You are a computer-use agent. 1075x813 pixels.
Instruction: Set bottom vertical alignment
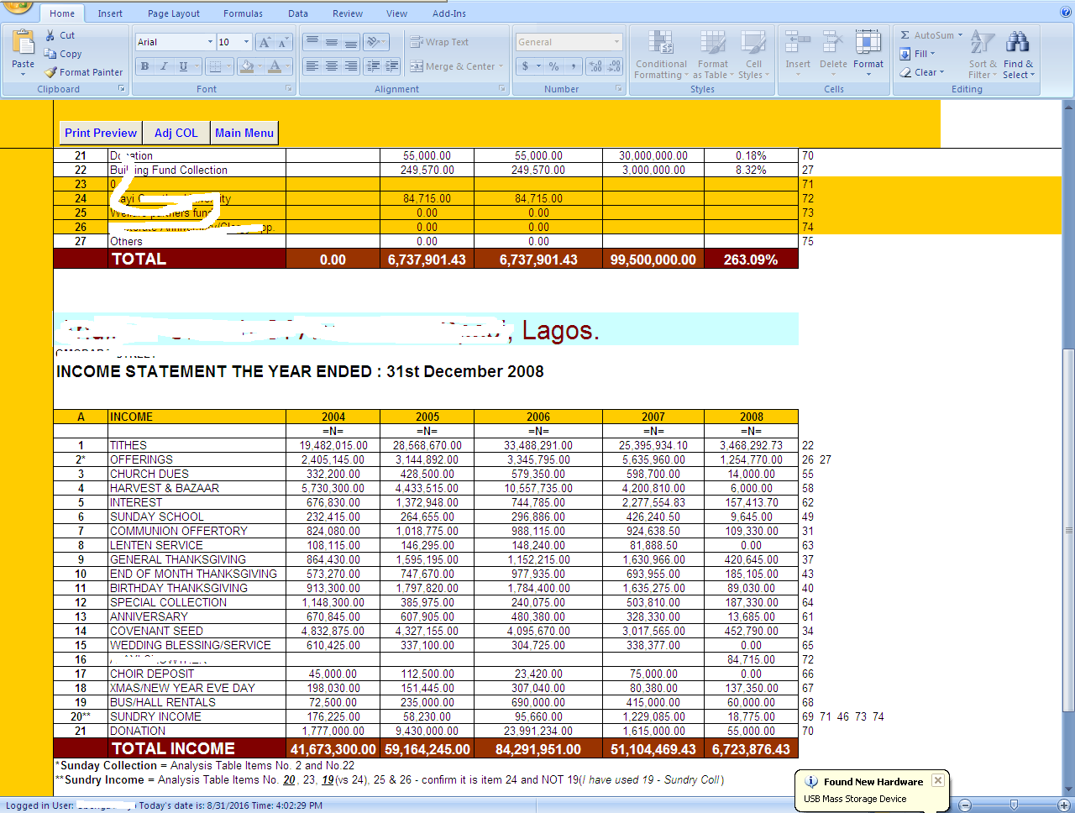[351, 42]
